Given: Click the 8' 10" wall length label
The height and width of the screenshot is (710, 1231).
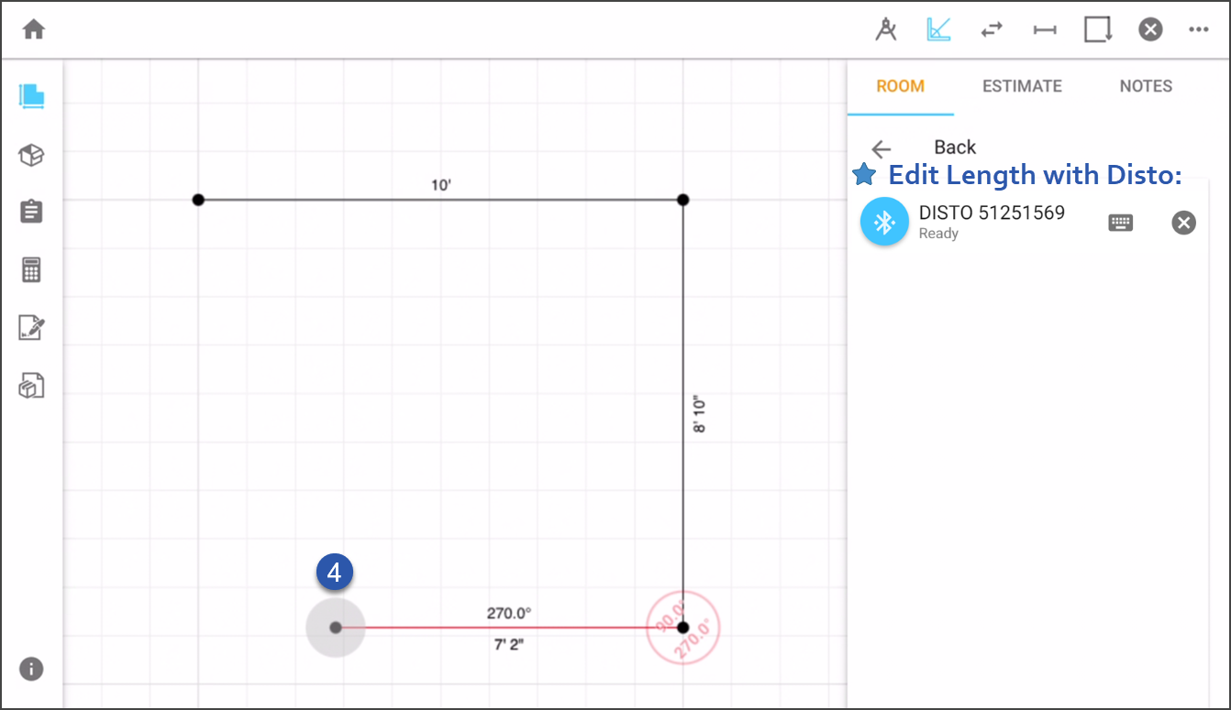Looking at the screenshot, I should [700, 414].
